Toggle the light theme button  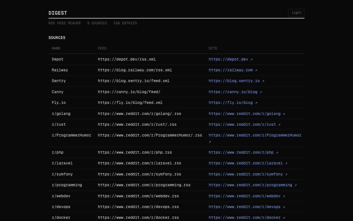click(x=296, y=13)
